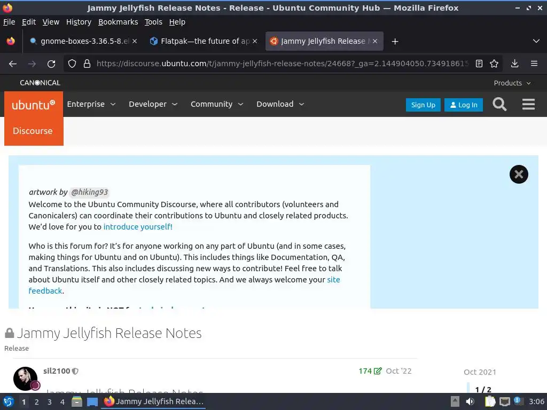The image size is (547, 410).
Task: Open sil2100's avatar profile picture
Action: coord(25,379)
